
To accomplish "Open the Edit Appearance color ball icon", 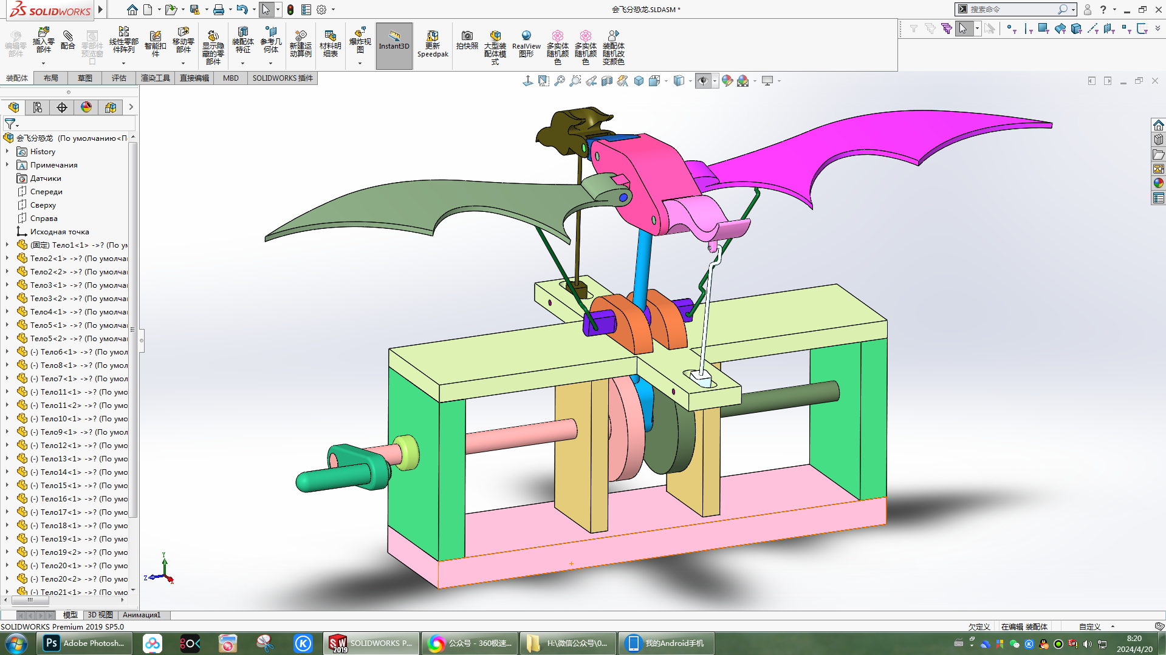I will click(x=727, y=81).
